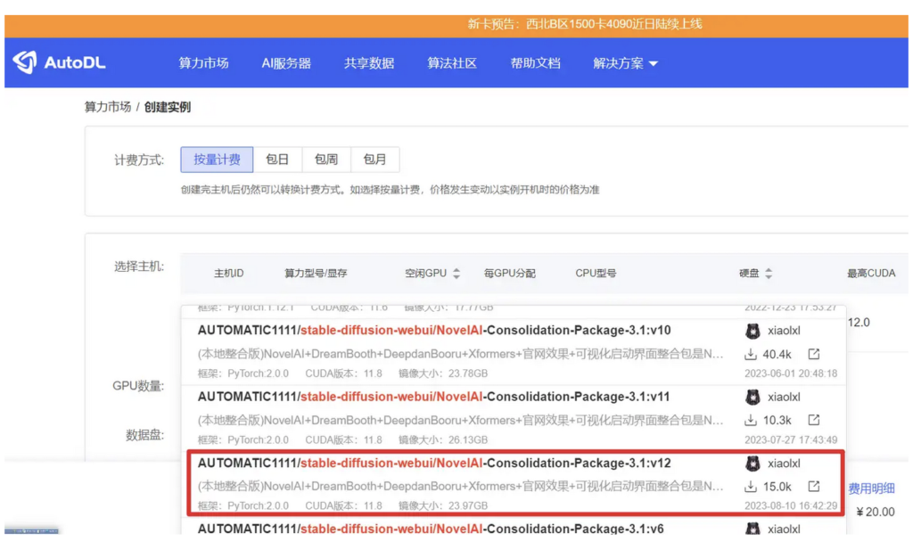Sort by 空闲GPU column arrows
913x558 pixels.
[x=456, y=274]
